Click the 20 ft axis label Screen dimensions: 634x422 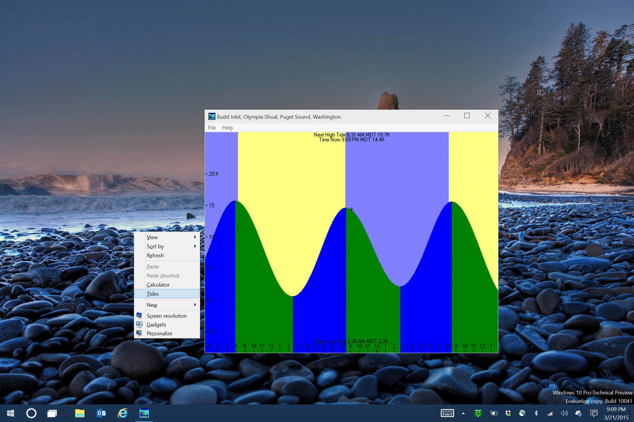click(x=213, y=174)
